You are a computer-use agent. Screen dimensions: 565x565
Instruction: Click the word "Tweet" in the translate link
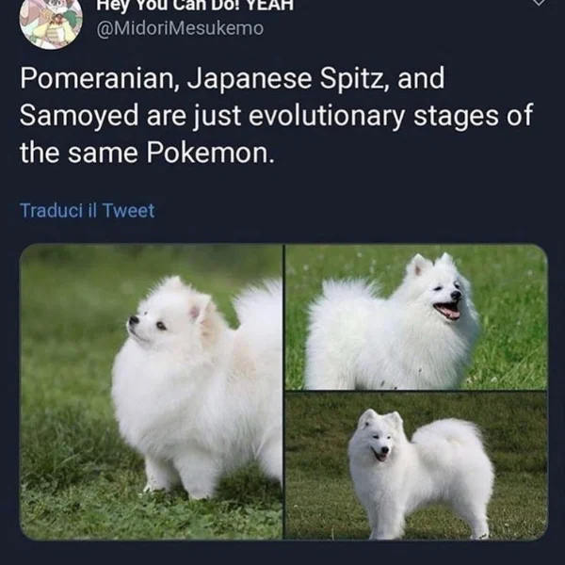[128, 210]
